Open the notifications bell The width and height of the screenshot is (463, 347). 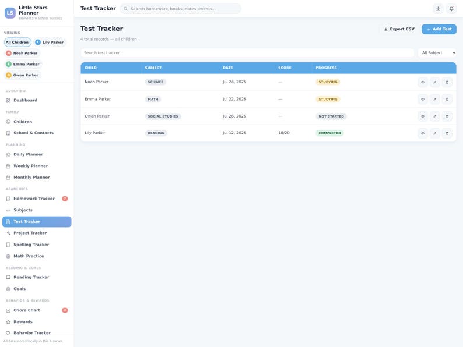point(451,9)
